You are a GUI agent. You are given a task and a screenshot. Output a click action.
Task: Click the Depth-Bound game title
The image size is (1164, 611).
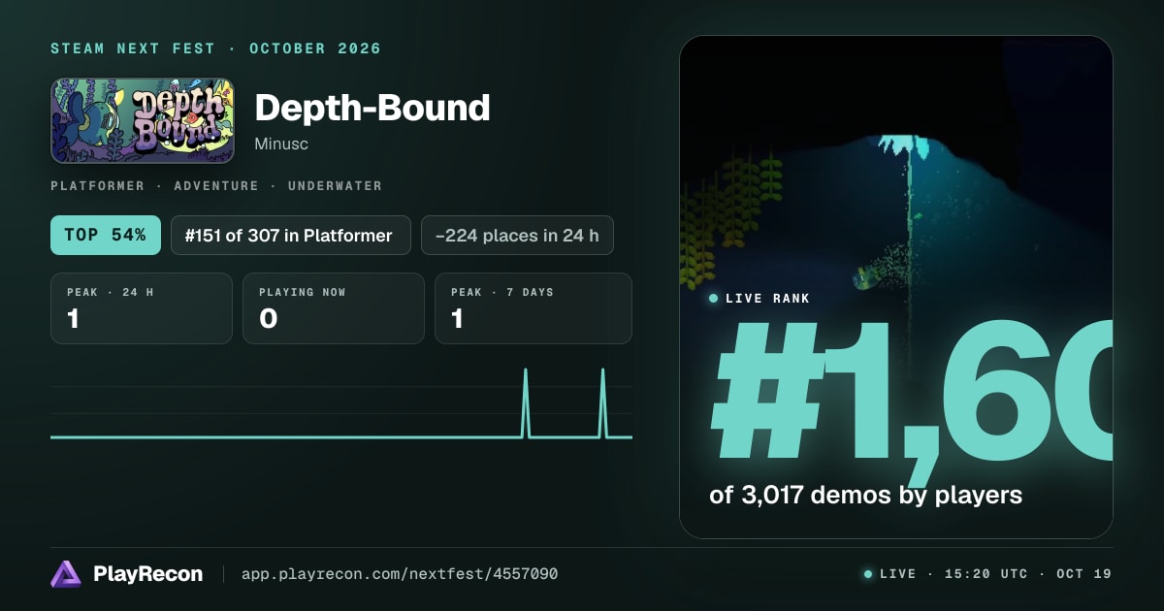[x=372, y=108]
